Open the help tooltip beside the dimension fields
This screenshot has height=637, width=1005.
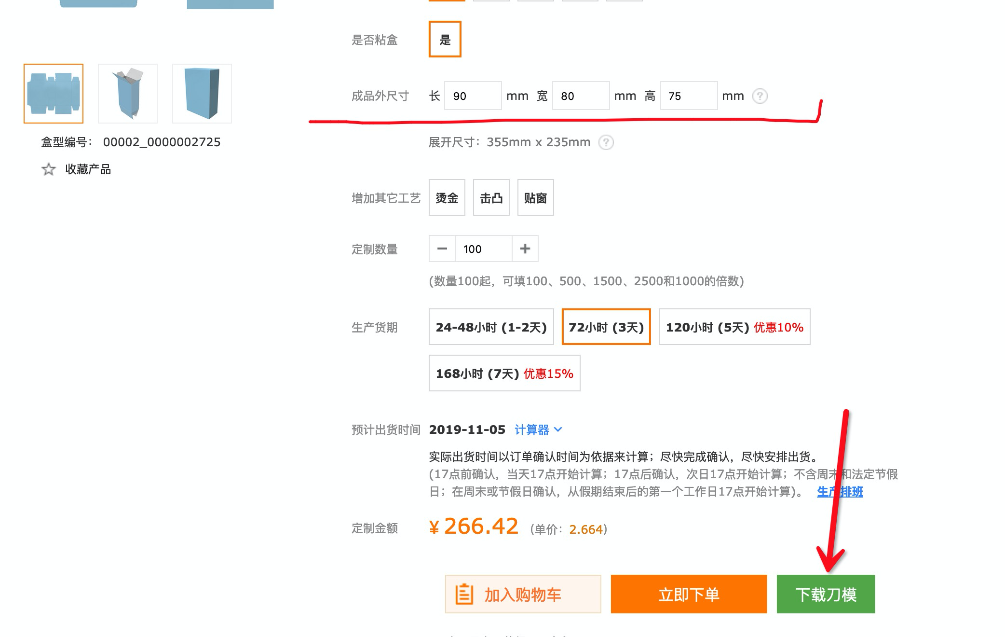(759, 96)
